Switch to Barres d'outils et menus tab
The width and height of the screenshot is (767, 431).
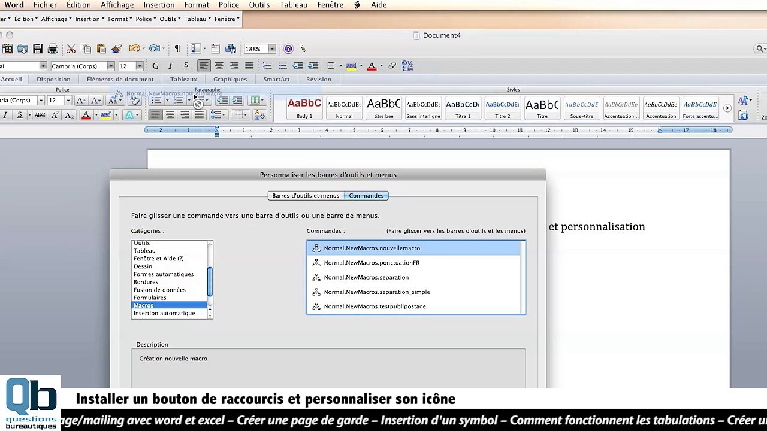(306, 196)
